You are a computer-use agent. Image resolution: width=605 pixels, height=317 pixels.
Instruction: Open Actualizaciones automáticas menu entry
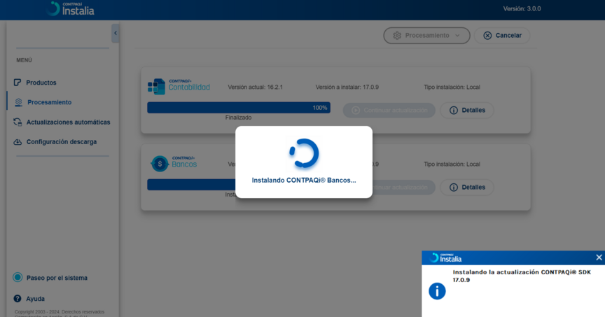tap(68, 122)
